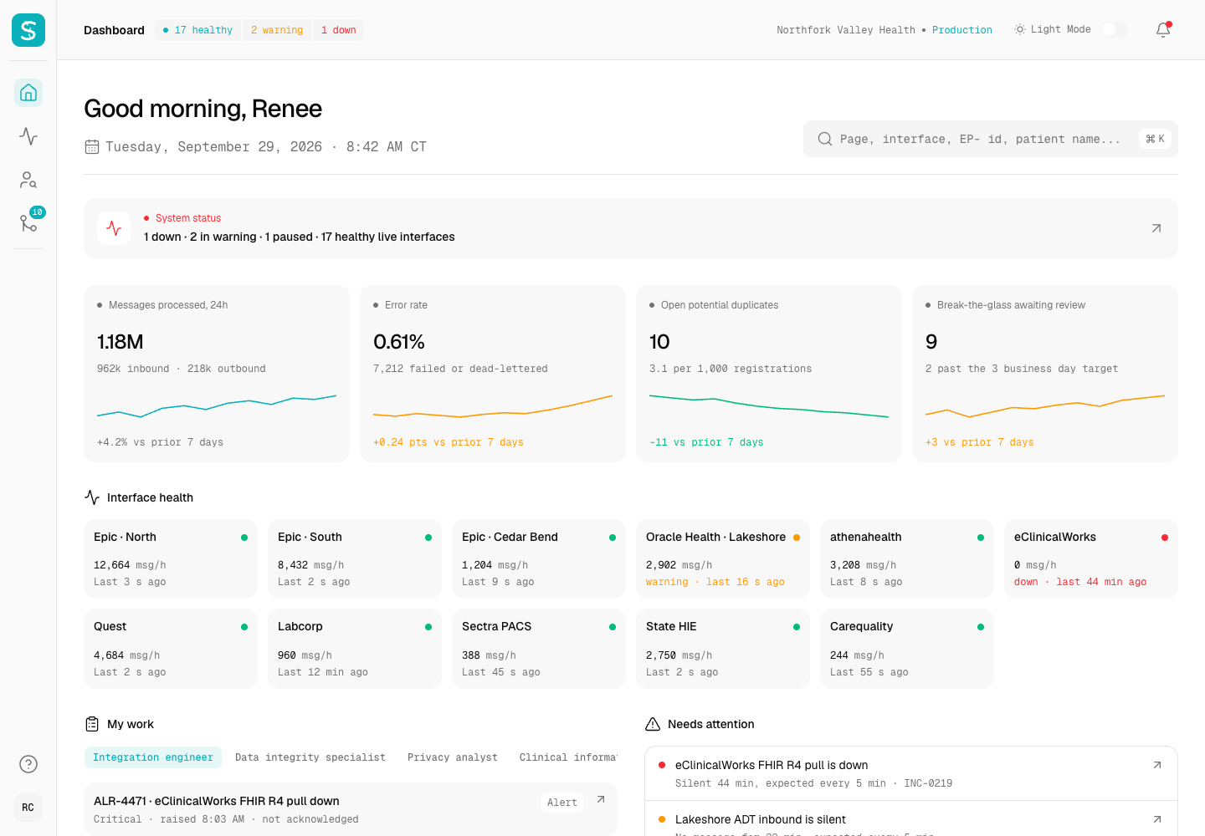Open the State HIE interface card
The width and height of the screenshot is (1205, 836).
pos(723,649)
